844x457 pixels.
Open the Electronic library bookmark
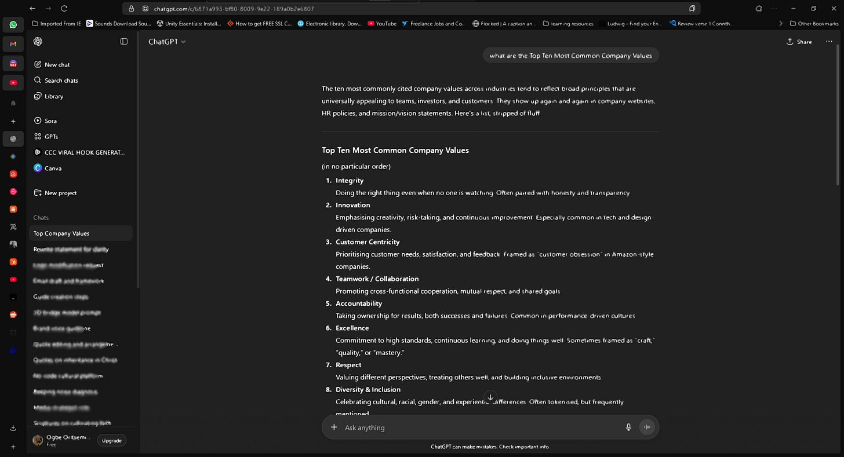[330, 24]
